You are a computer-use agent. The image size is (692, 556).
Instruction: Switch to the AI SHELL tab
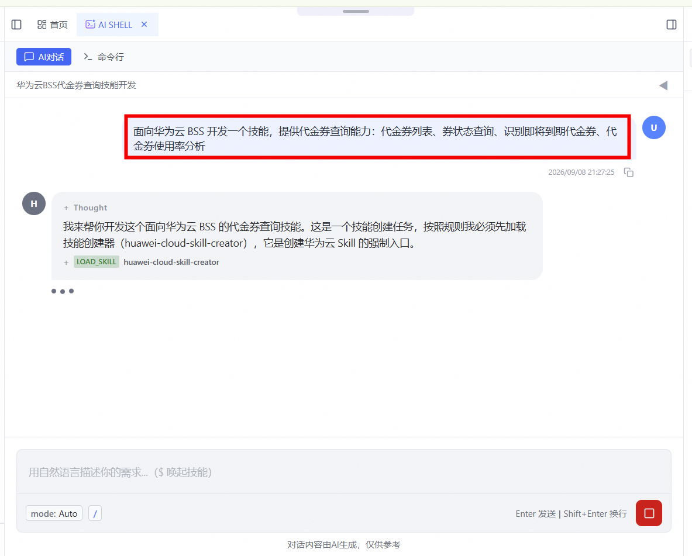click(109, 25)
